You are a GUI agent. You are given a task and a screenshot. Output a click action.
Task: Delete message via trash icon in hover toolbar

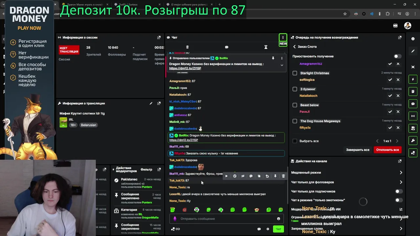click(283, 176)
